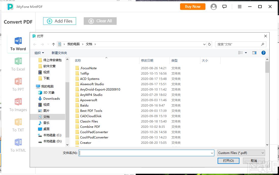Select the To PPT conversion icon
The width and height of the screenshot is (279, 175).
(18, 81)
